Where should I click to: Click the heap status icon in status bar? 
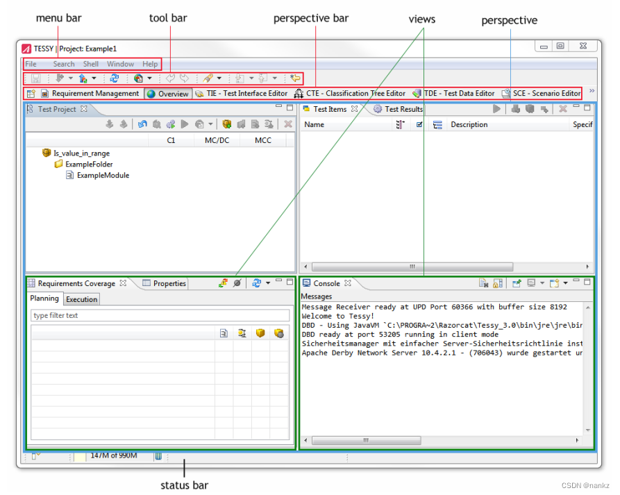click(x=158, y=456)
